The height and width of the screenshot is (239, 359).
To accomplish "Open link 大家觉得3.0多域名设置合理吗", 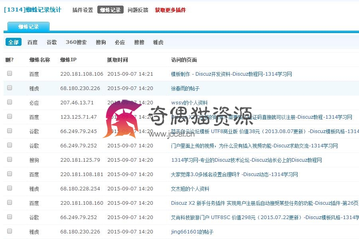I will tap(235, 174).
